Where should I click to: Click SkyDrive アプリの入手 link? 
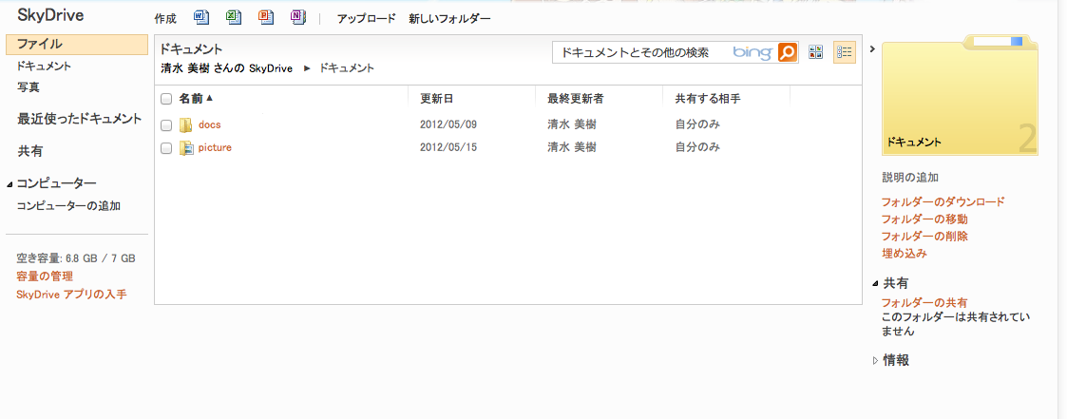click(71, 295)
